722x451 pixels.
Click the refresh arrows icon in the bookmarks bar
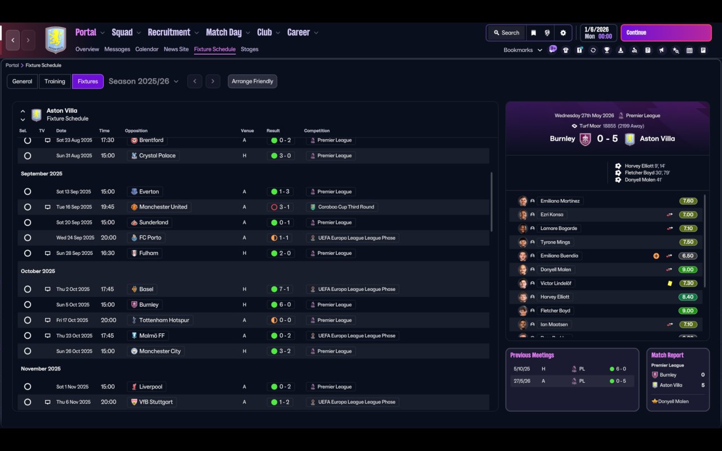[593, 50]
